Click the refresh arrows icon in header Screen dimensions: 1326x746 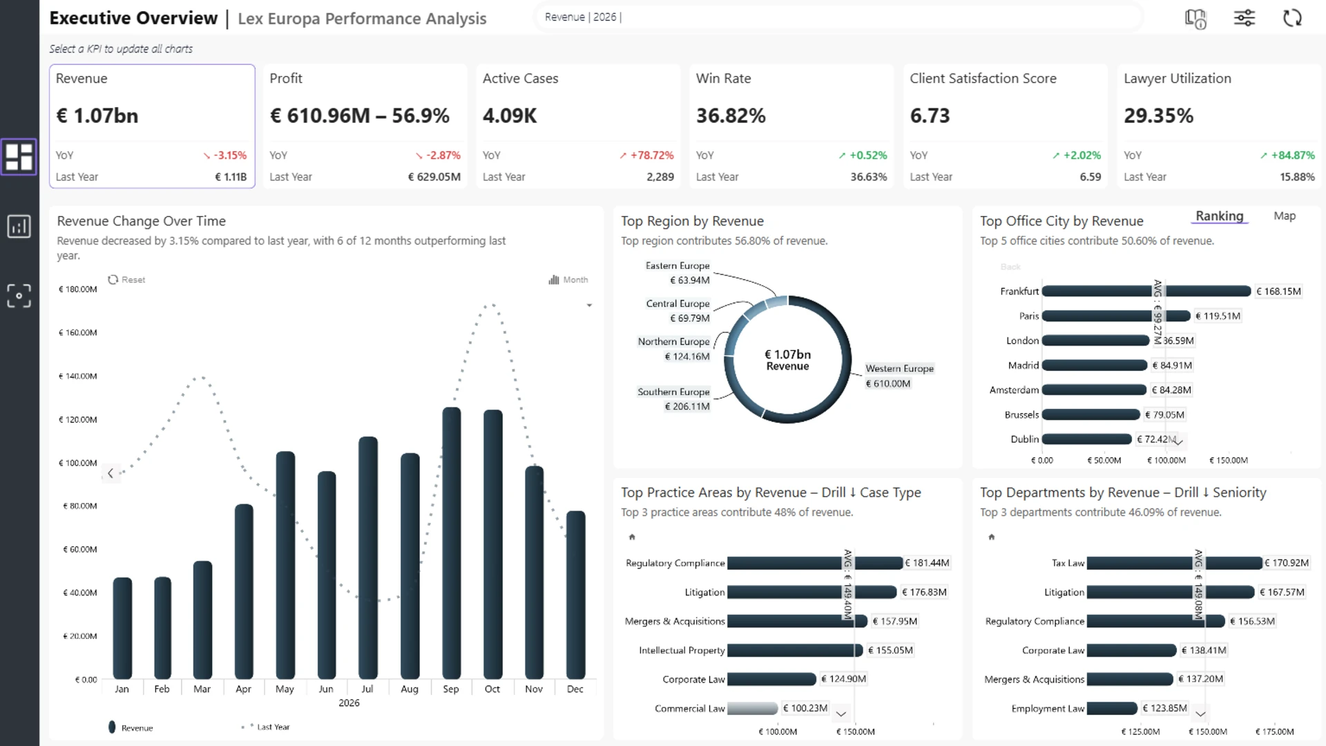1292,18
